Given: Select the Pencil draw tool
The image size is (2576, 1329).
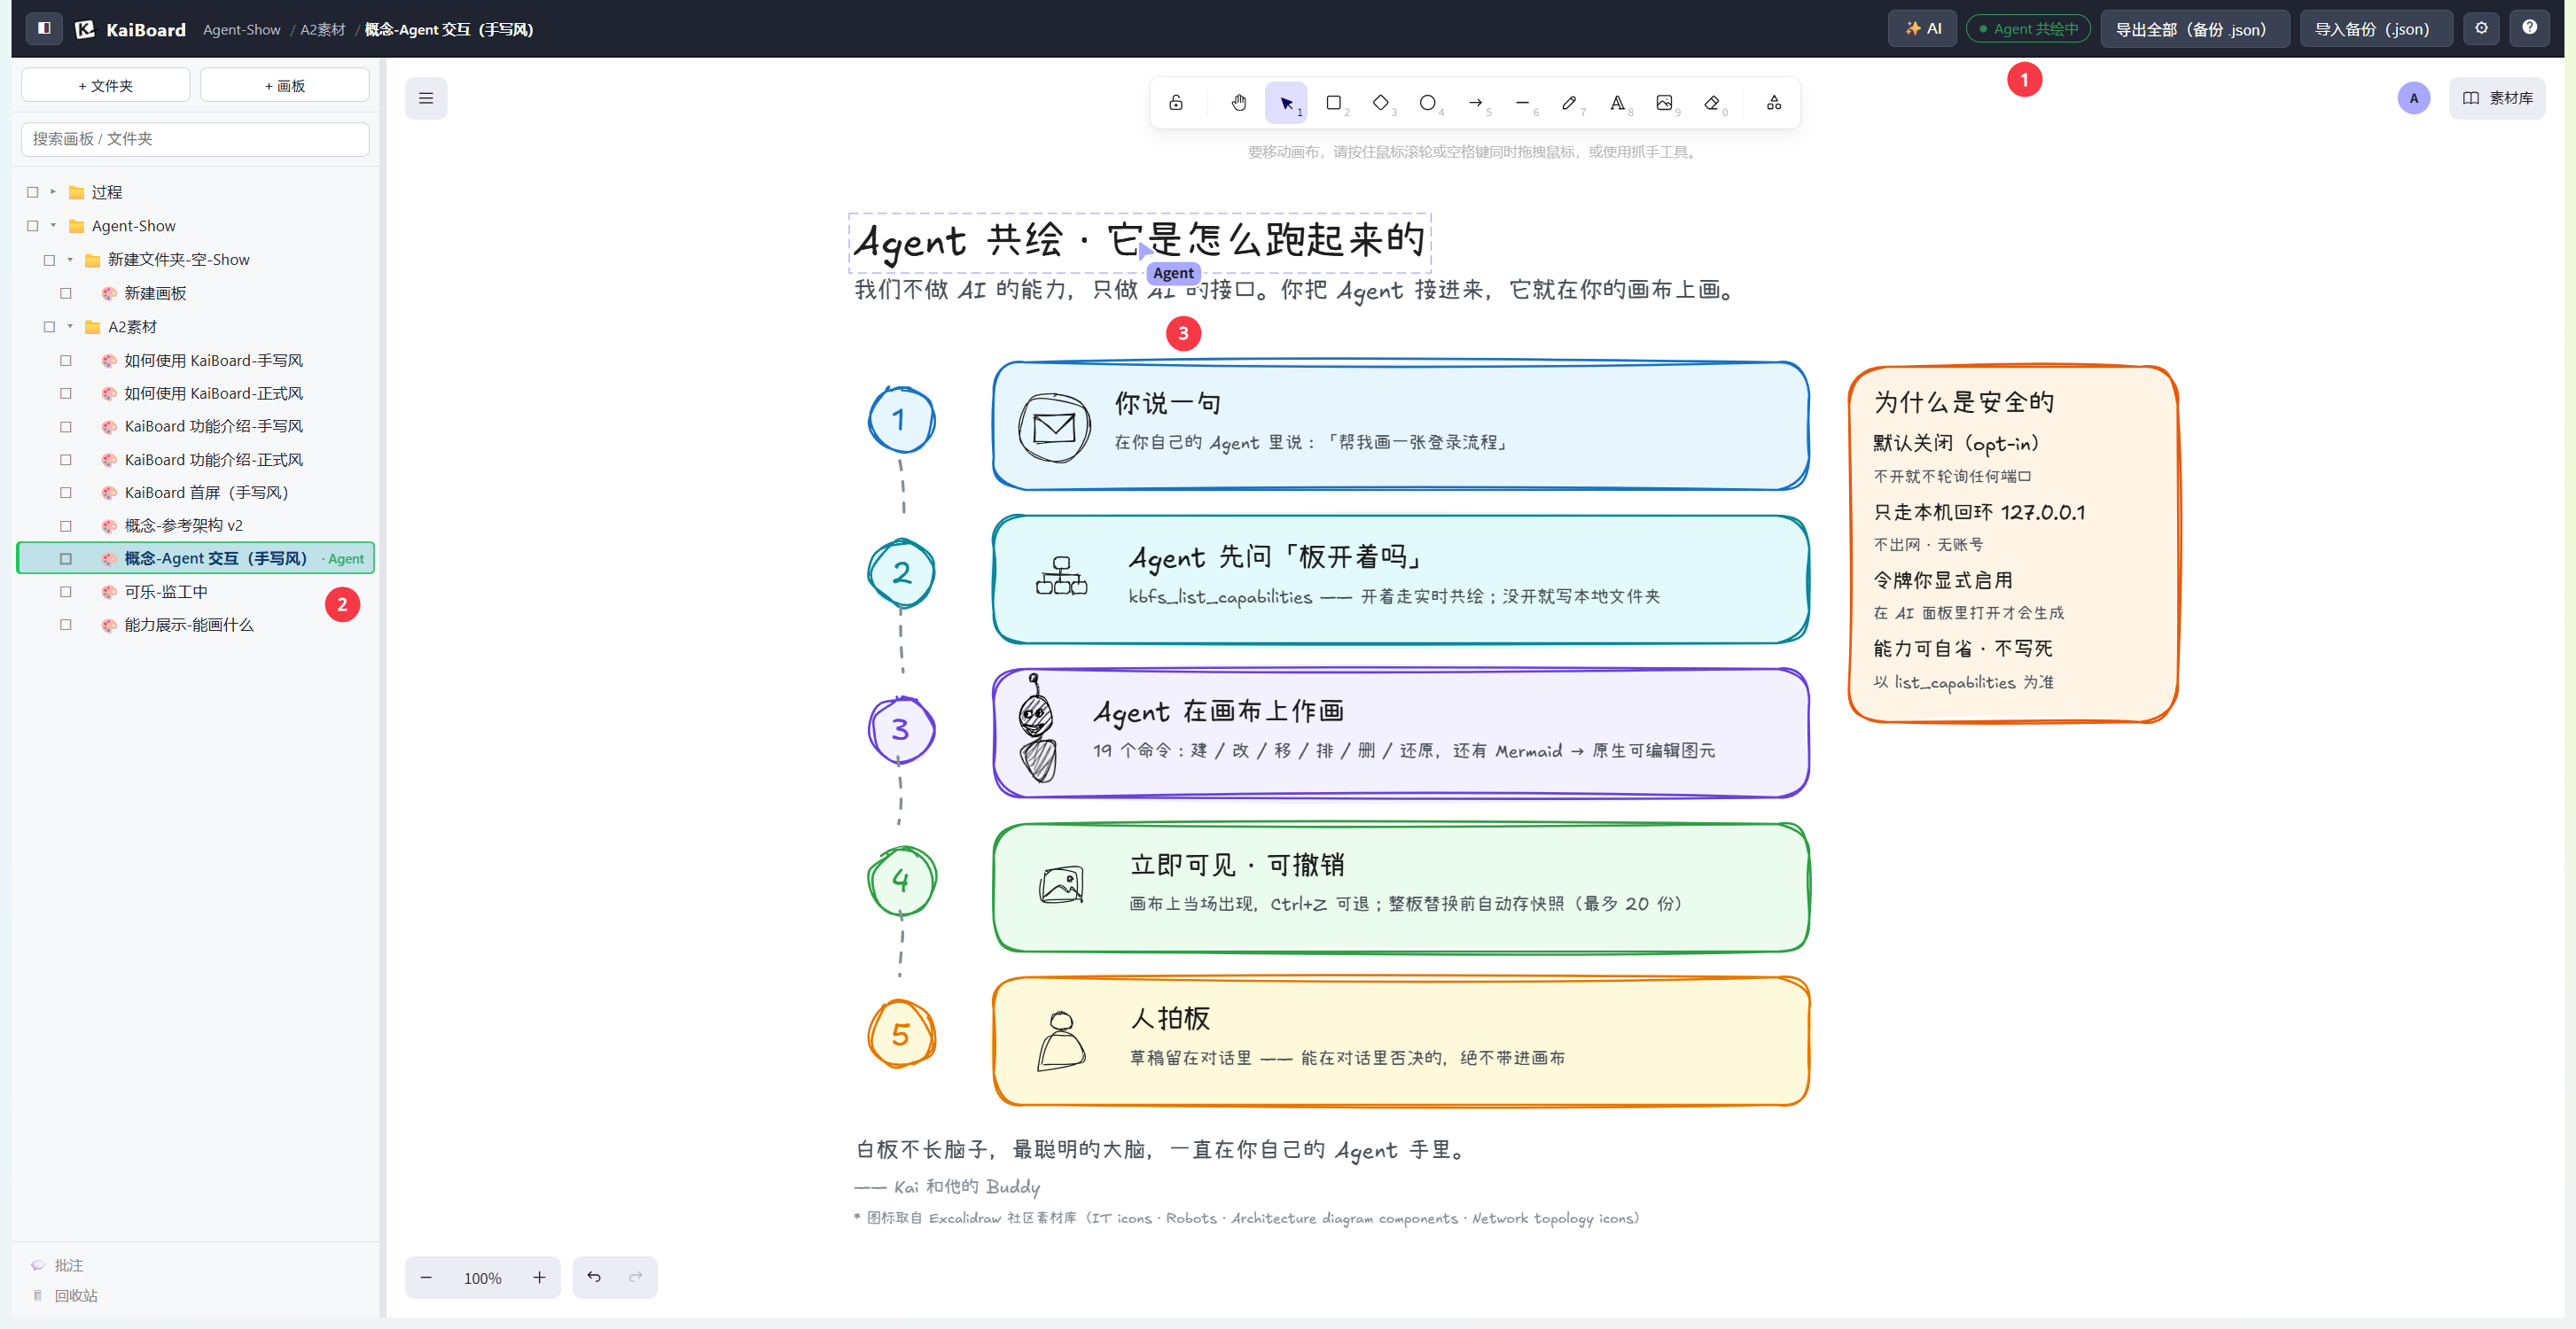Looking at the screenshot, I should pos(1570,102).
